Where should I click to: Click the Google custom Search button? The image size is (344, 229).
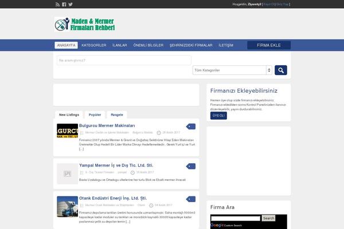pos(268,218)
